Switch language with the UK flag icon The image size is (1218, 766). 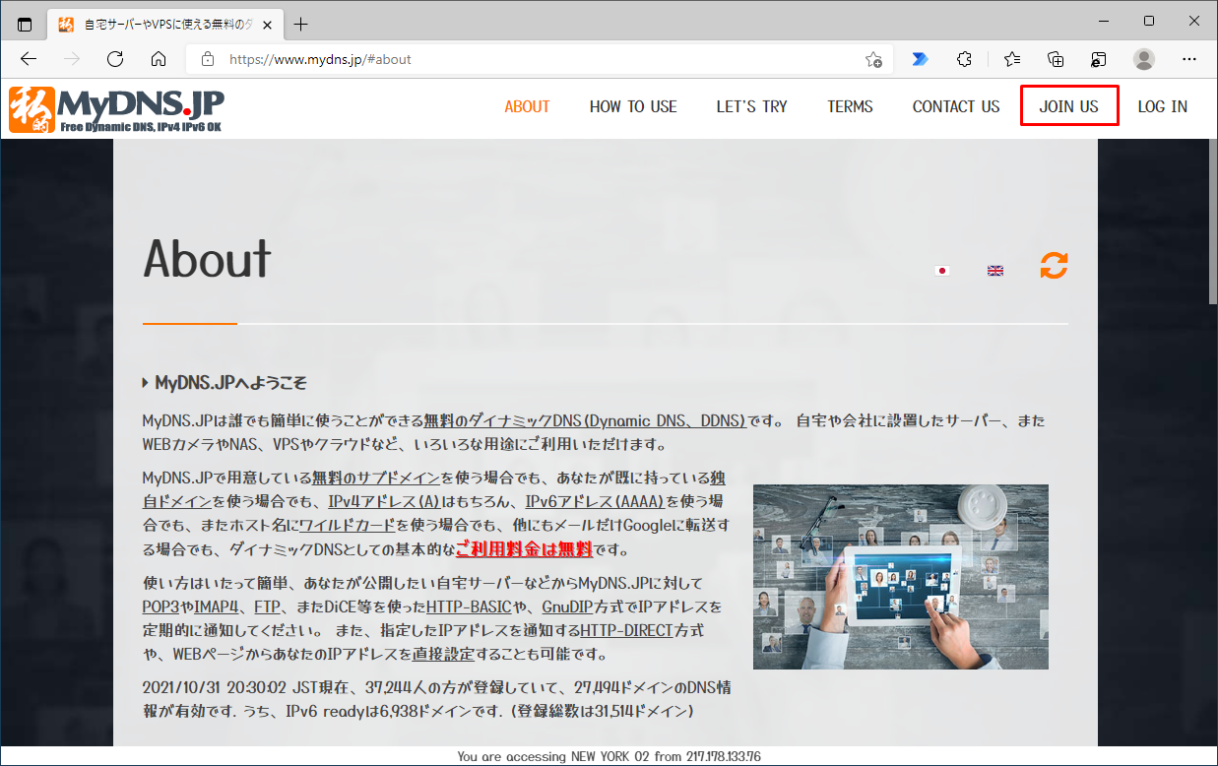click(x=995, y=271)
